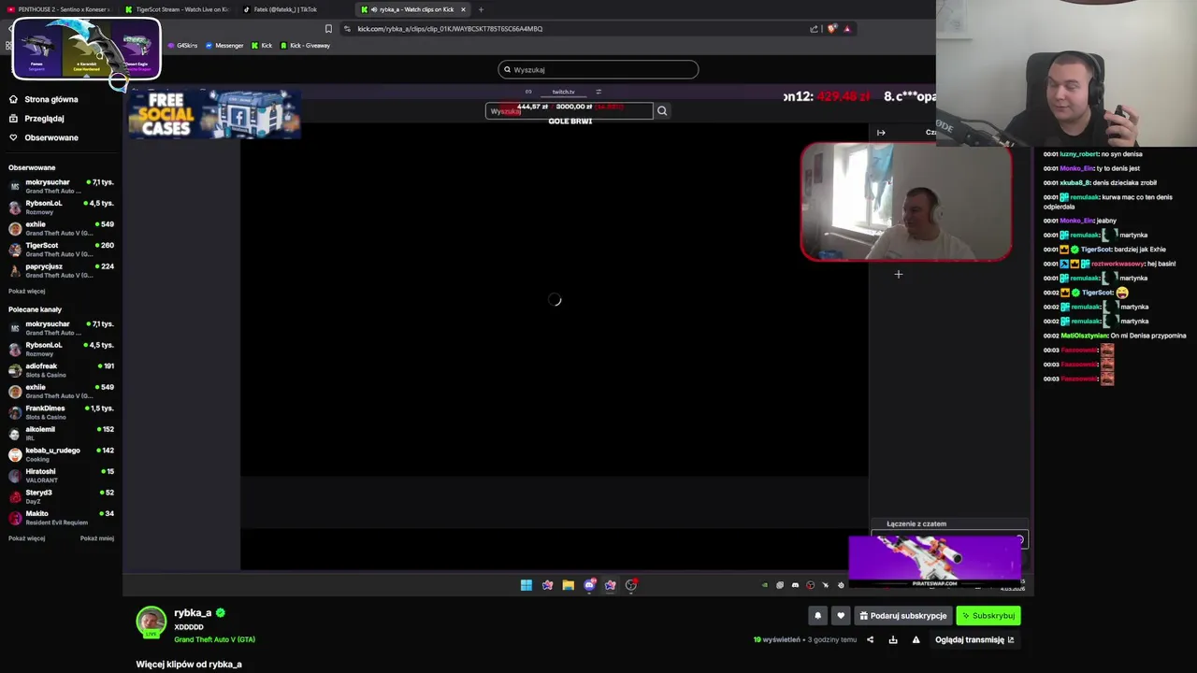Open exhiie avatar in Obserwowane list

click(x=15, y=228)
